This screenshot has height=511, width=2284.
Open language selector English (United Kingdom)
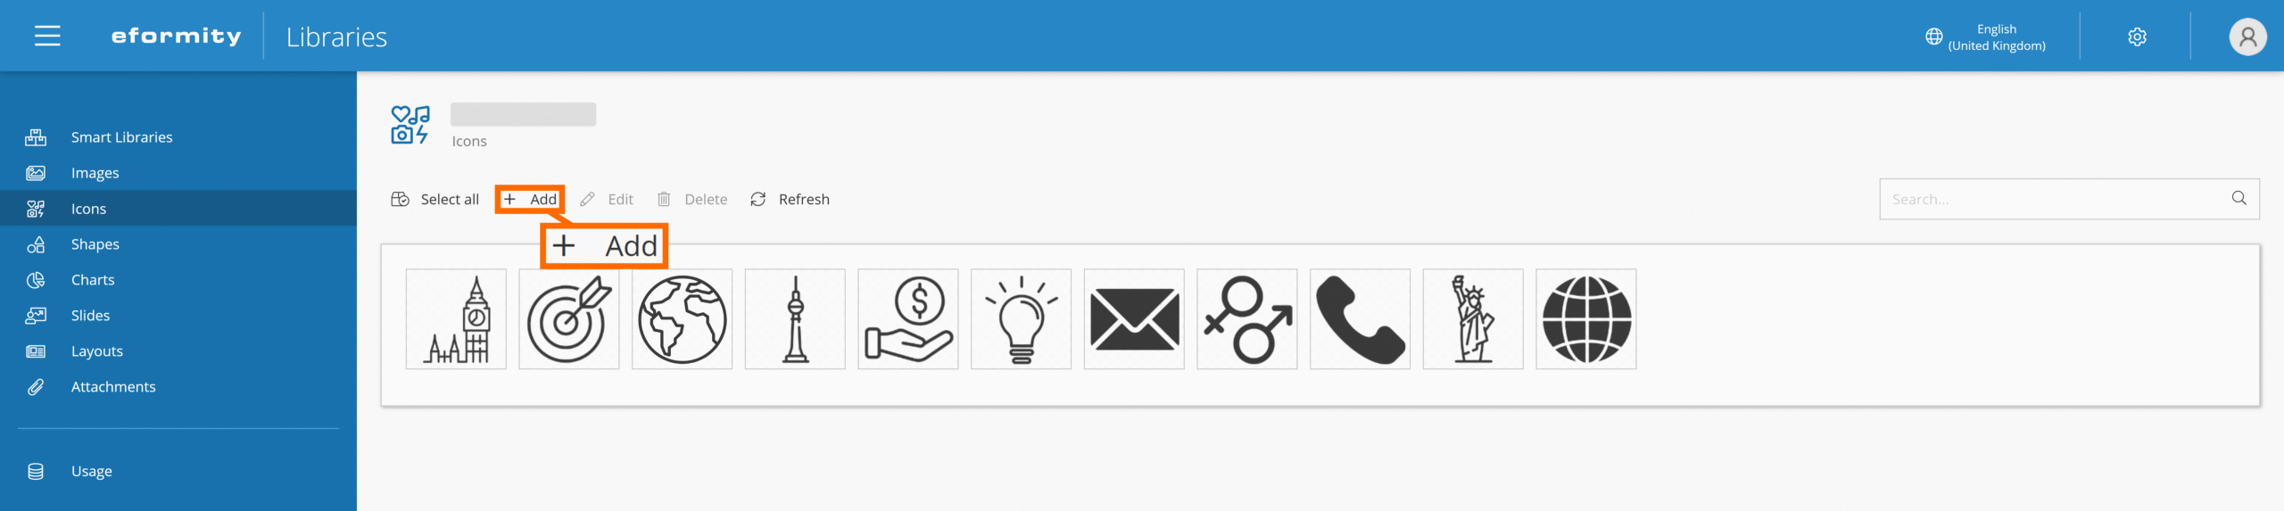coord(1985,37)
